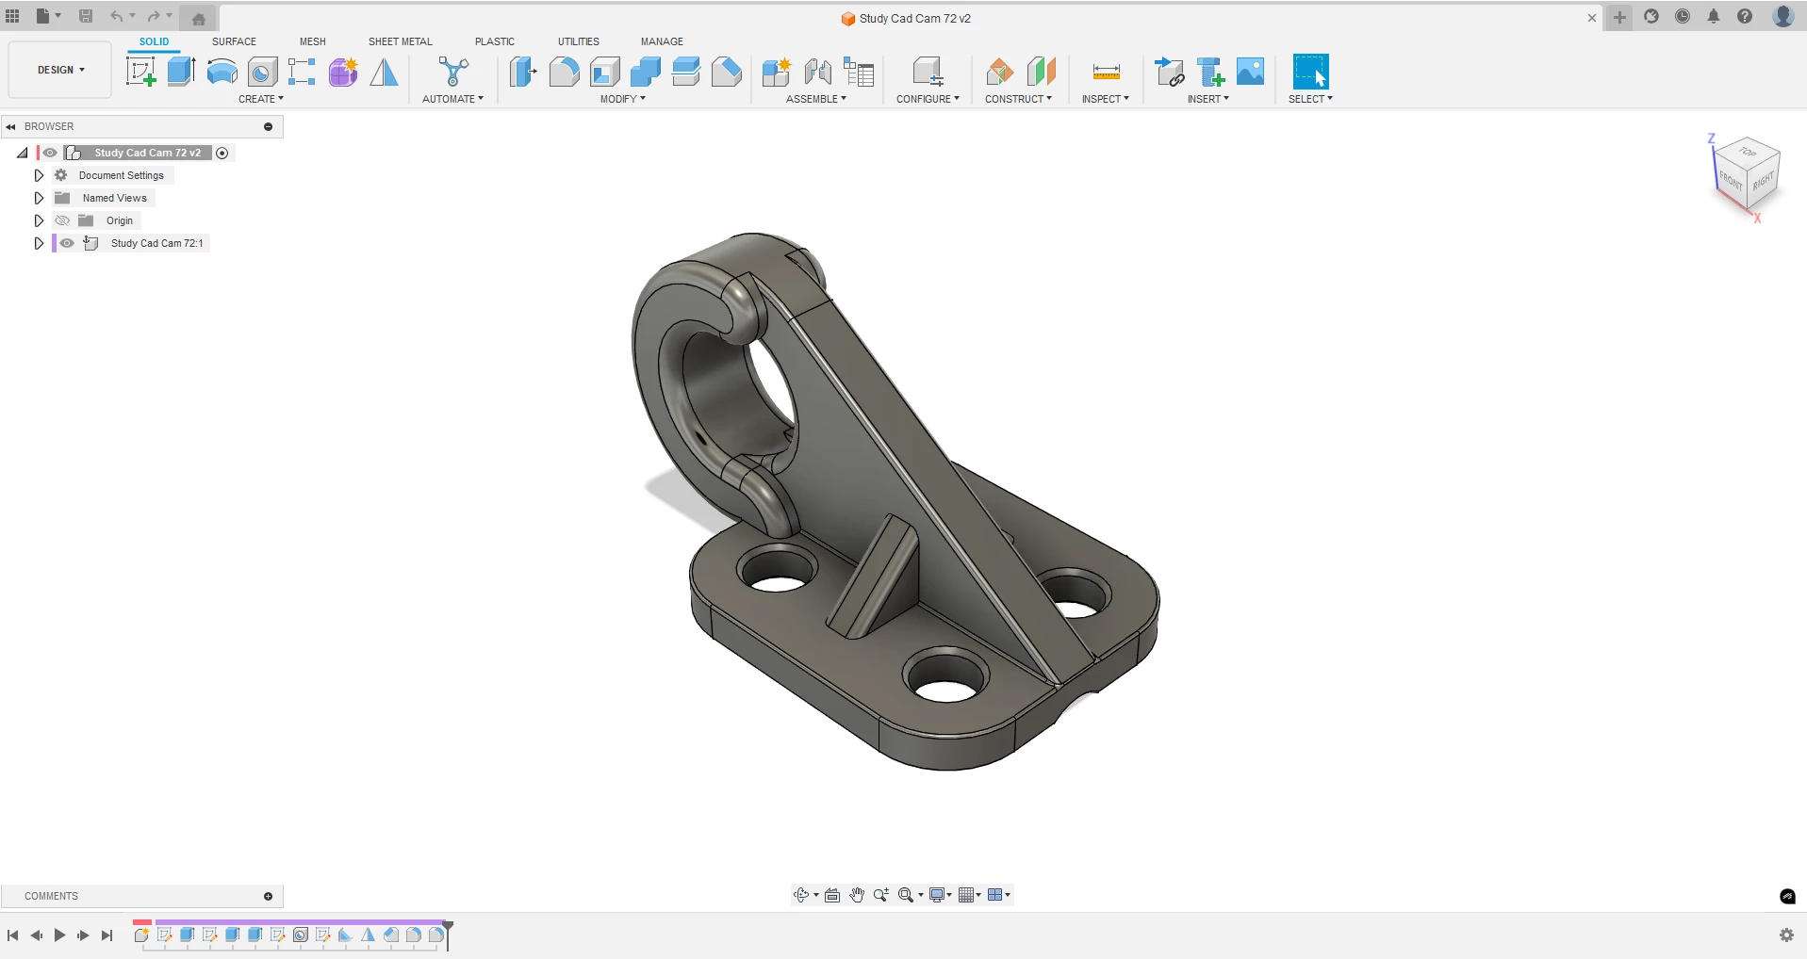The height and width of the screenshot is (959, 1807).
Task: Select the Offset Plane construct icon
Action: [999, 72]
